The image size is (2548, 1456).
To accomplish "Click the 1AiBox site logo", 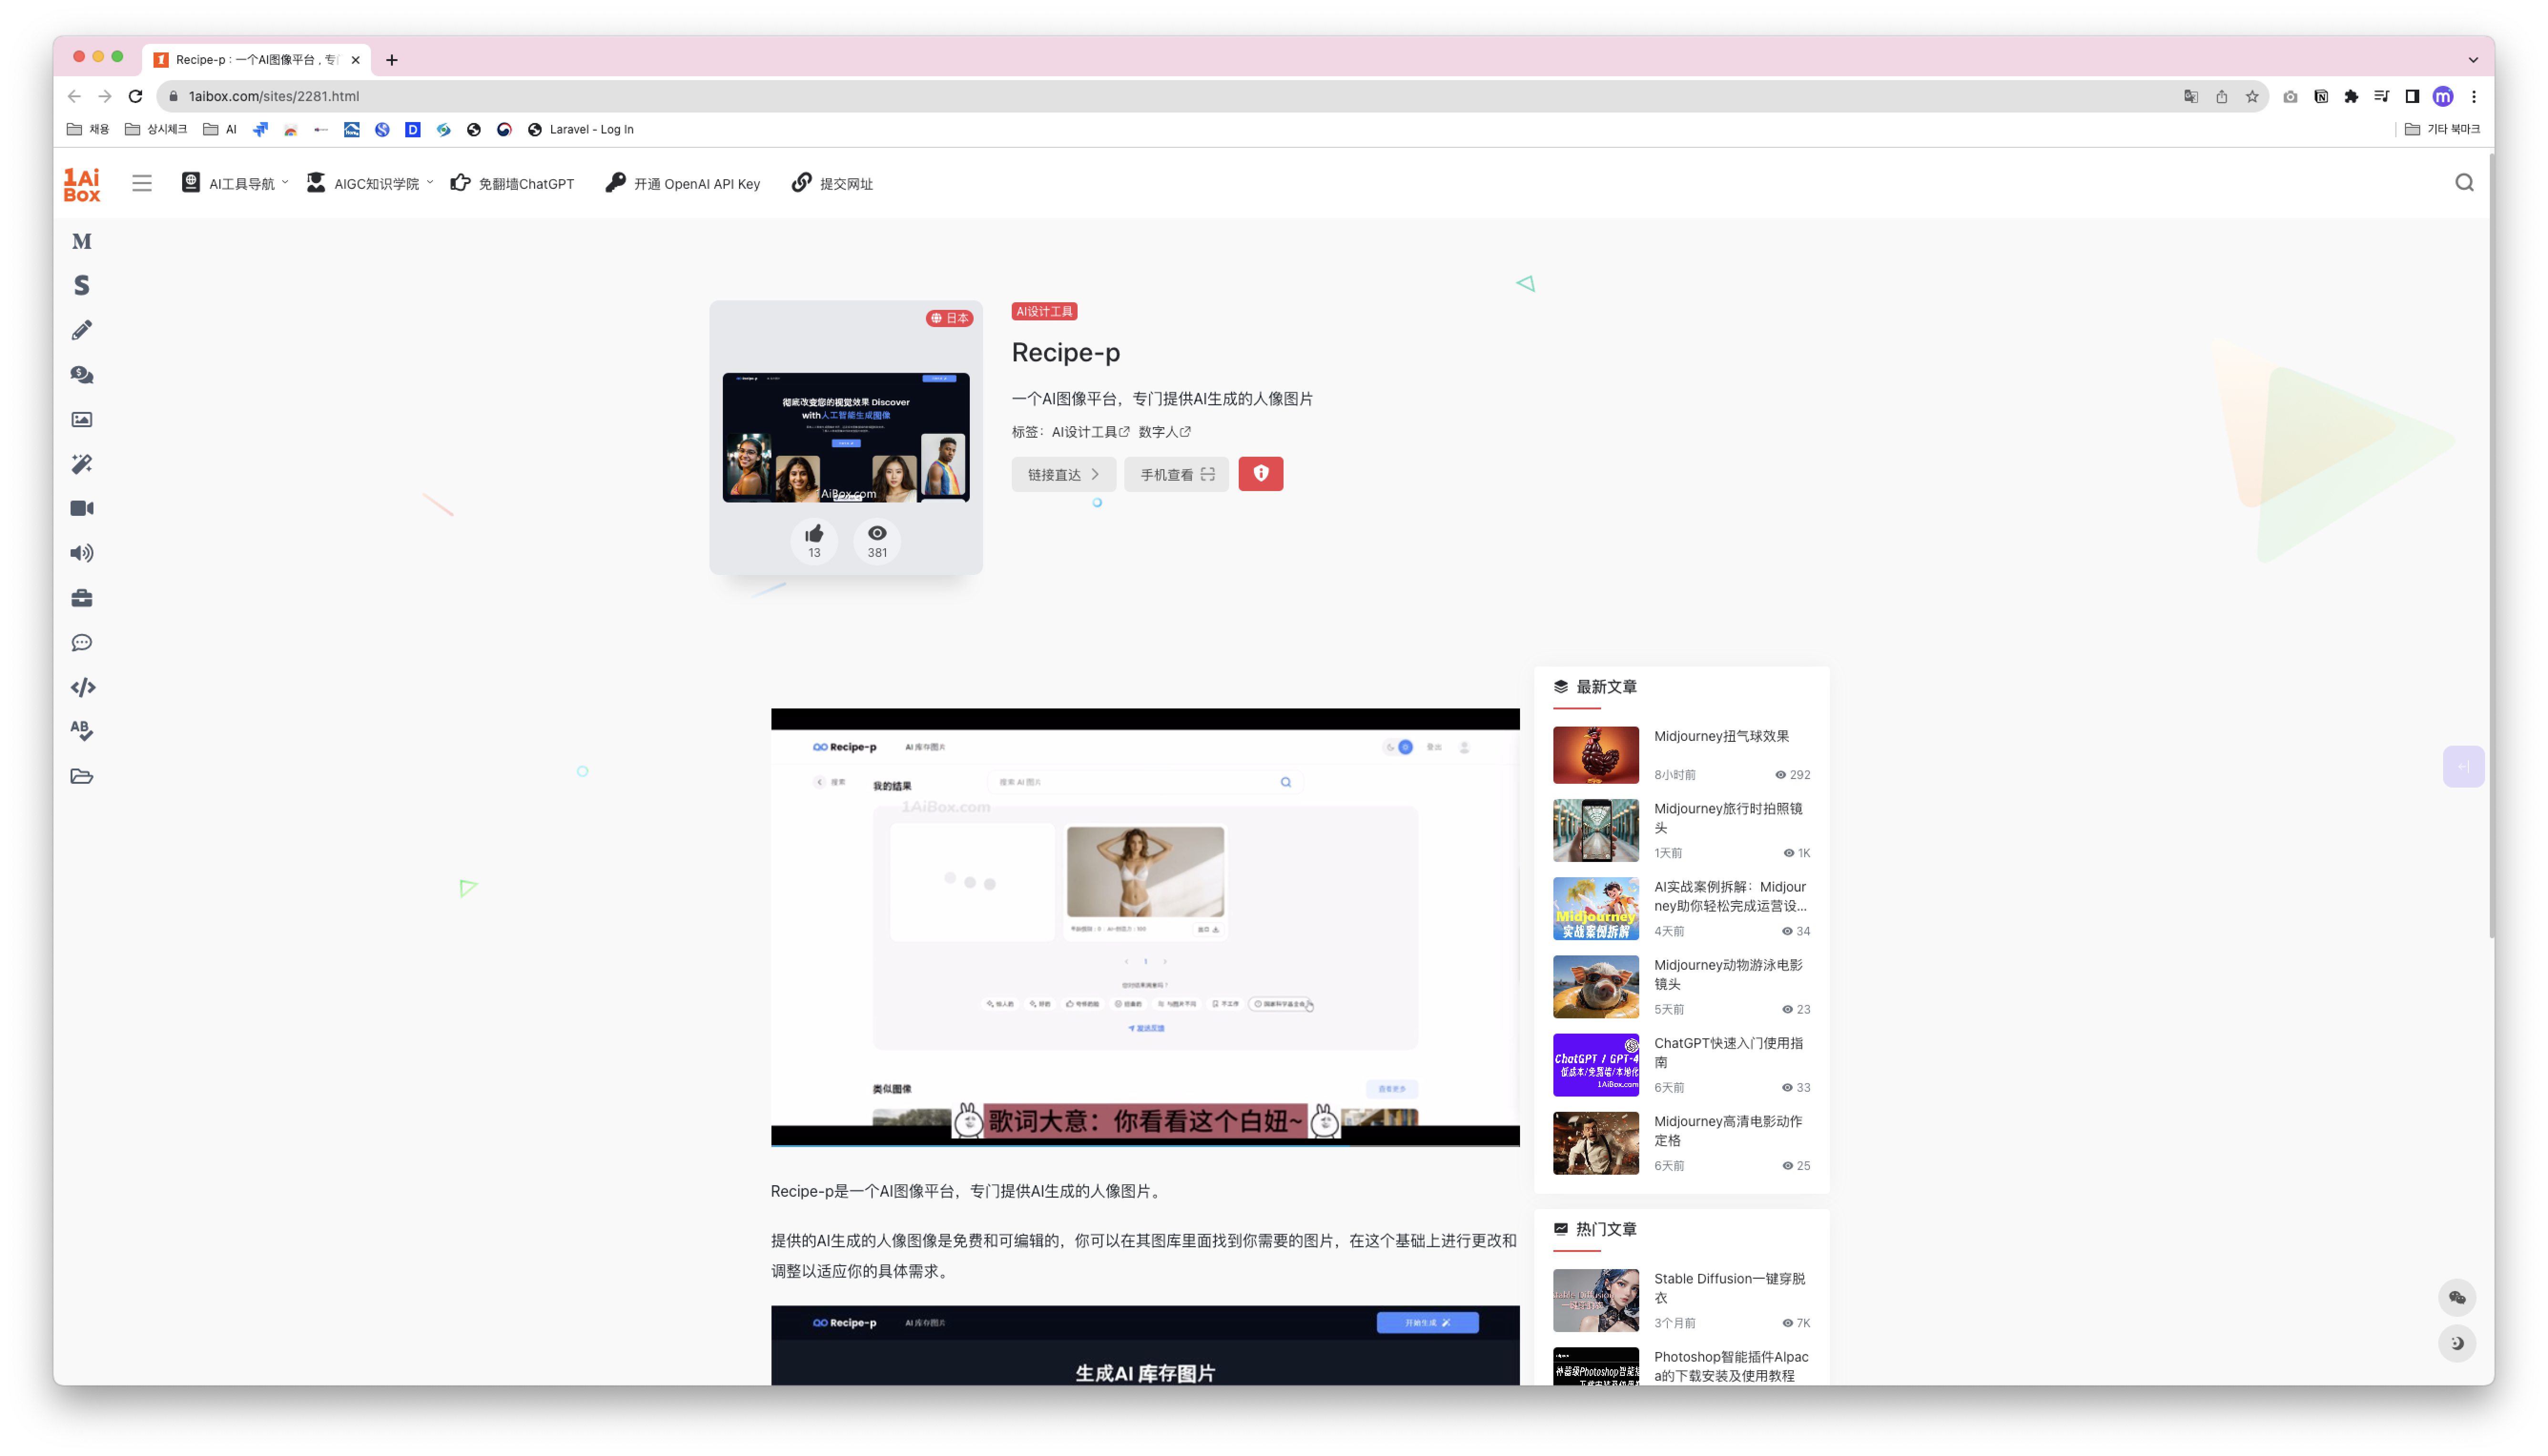I will 82,184.
